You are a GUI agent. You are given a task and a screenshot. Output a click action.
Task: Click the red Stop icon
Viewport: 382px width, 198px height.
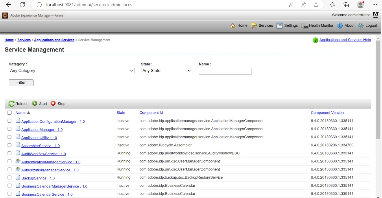(53, 103)
